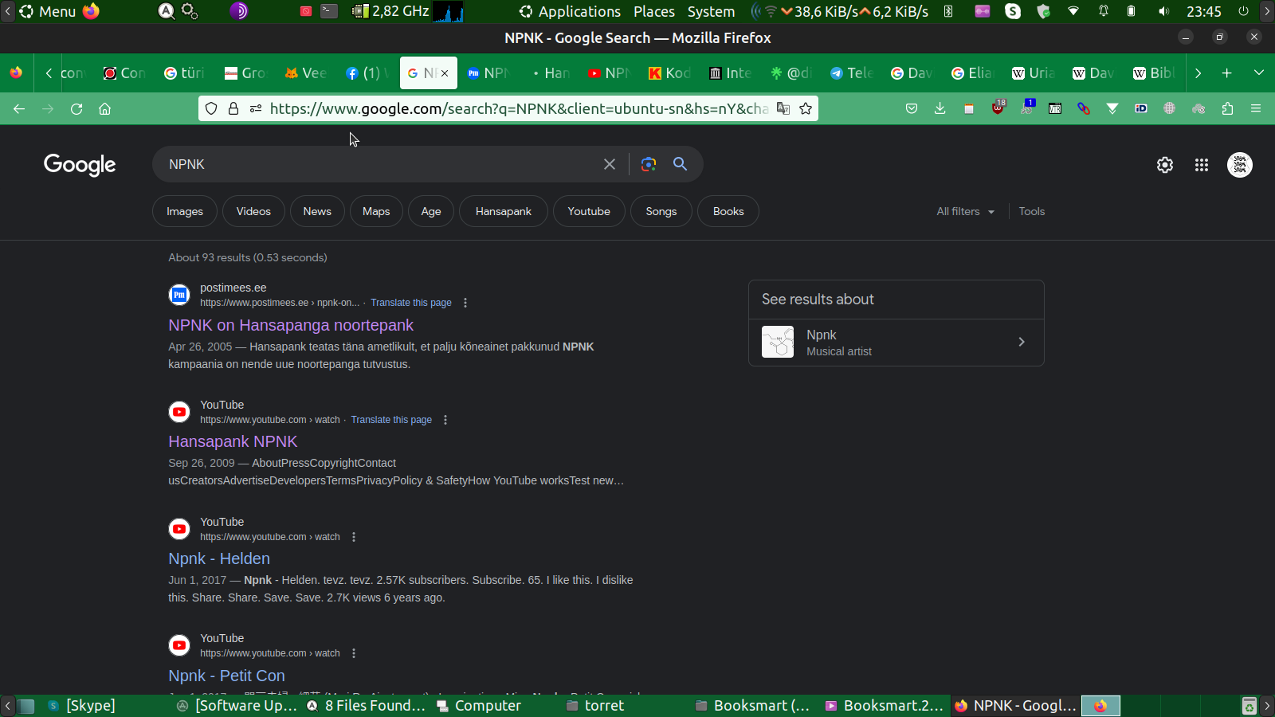Switch to the News results tab
Screen dimensions: 1275x717
pos(317,211)
